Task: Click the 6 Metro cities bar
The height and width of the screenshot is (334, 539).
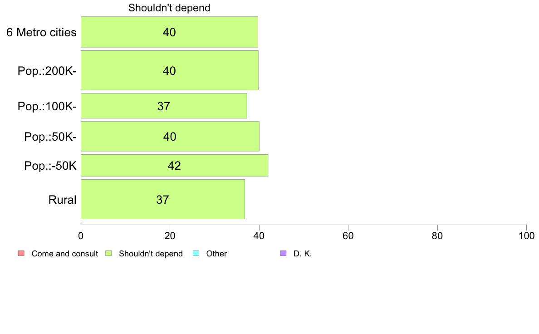Action: coord(170,32)
